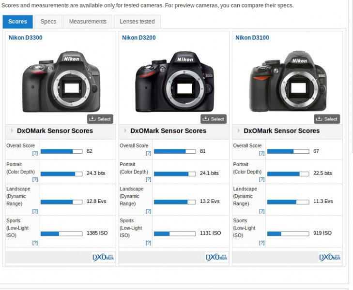Click the D3300 Overall Score bar showing 82
Viewport: 353px width, 290px height.
pyautogui.click(x=61, y=151)
